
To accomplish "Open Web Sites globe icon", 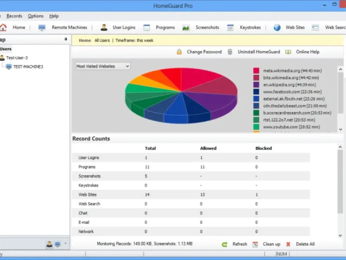I will click(277, 27).
